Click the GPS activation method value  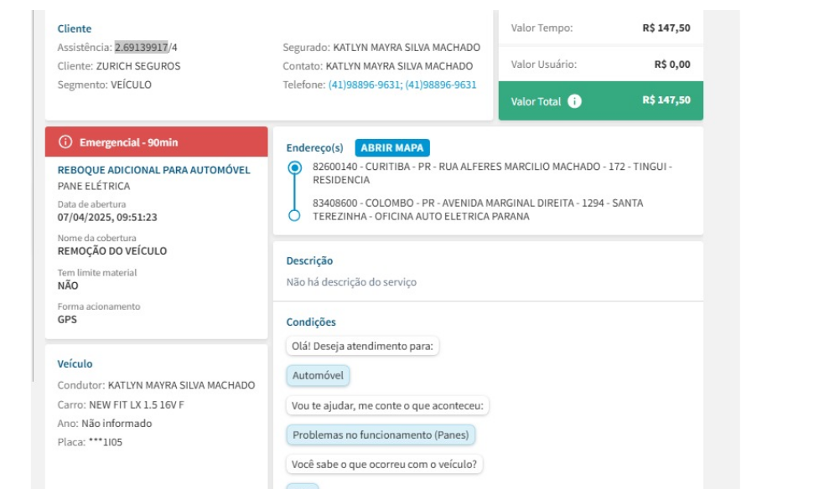click(67, 319)
